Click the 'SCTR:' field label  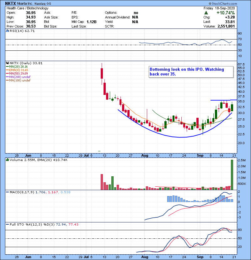(109, 26)
